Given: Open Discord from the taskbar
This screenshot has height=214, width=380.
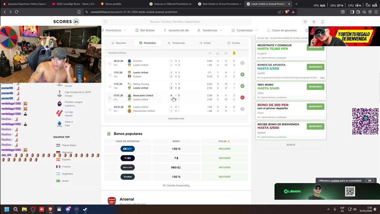Looking at the screenshot, I should pos(68,209).
